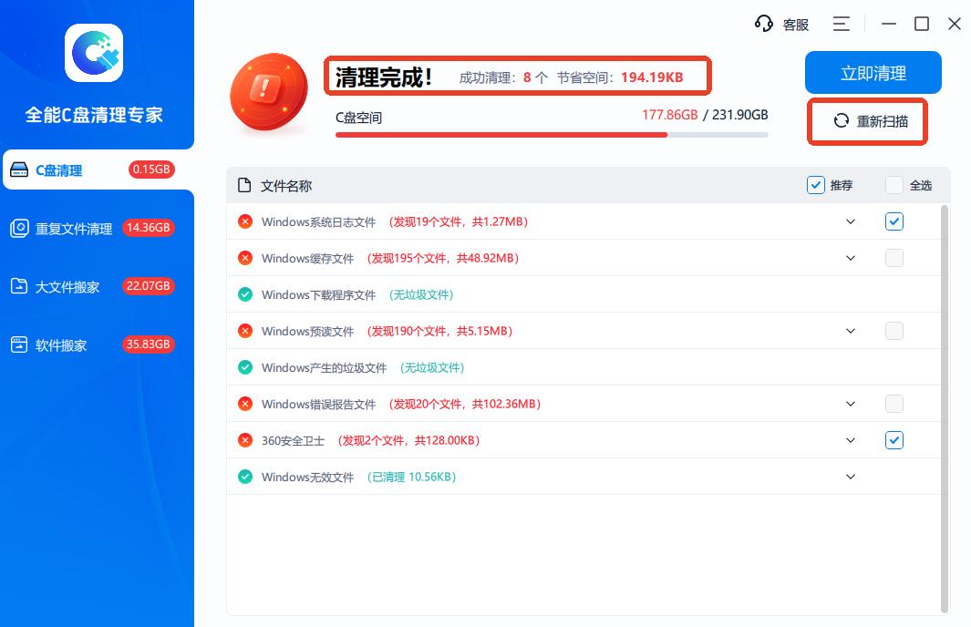Uncheck the 360安全卫士 row checkbox
The image size is (971, 627).
pos(894,440)
